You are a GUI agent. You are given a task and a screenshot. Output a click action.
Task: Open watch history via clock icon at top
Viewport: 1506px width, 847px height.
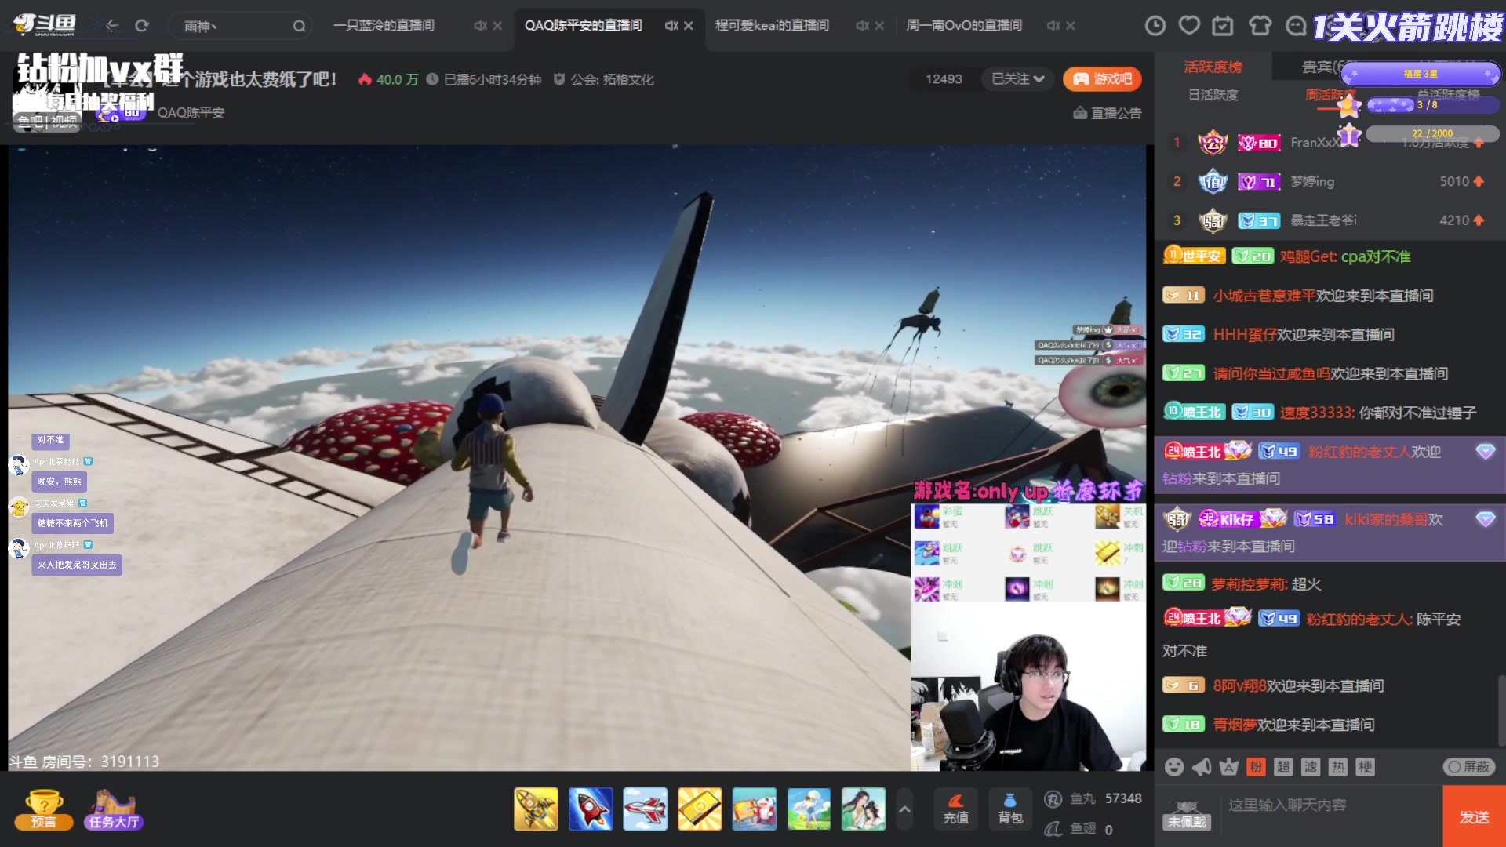(1155, 26)
